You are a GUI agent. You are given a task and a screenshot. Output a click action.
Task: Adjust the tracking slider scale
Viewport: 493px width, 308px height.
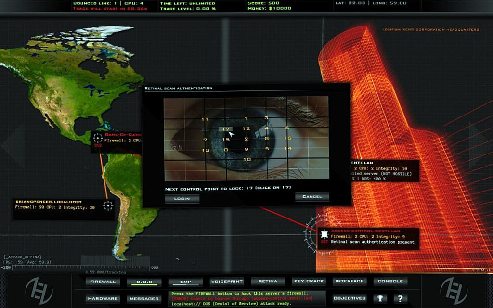(x=80, y=268)
